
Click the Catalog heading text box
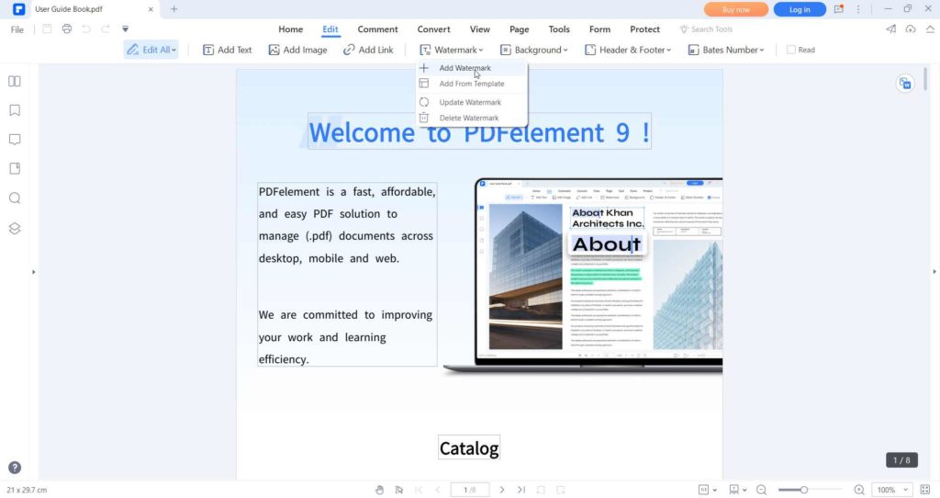tap(469, 448)
